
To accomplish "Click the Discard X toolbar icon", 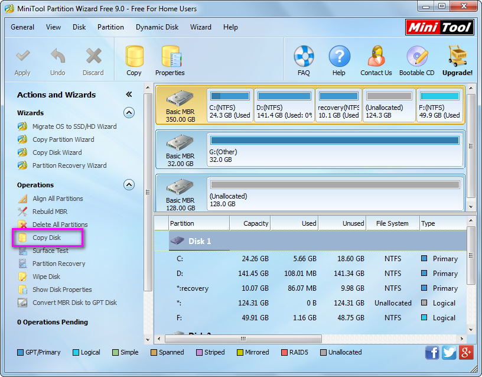I will coord(93,56).
